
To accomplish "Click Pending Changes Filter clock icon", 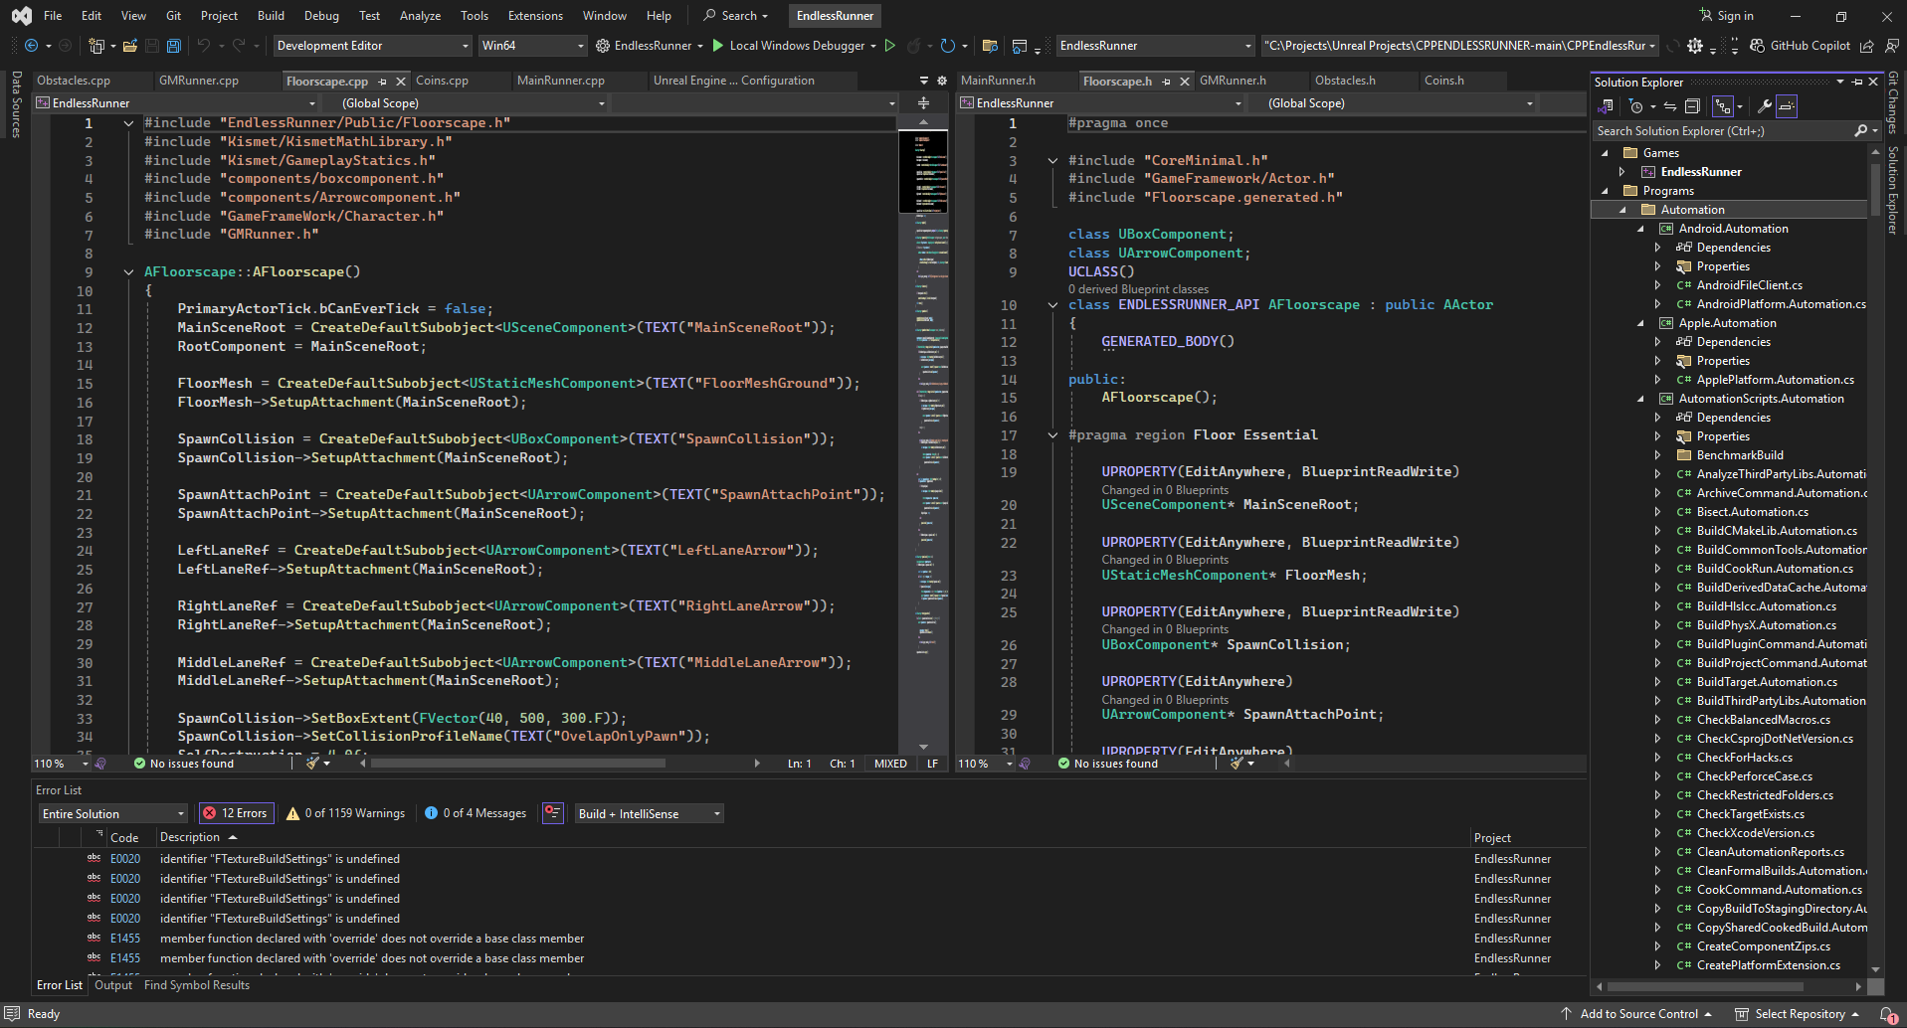I will pyautogui.click(x=1636, y=106).
